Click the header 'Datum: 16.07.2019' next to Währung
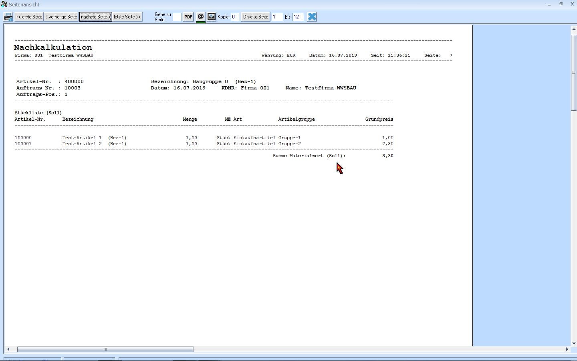The image size is (577, 361). coord(333,55)
